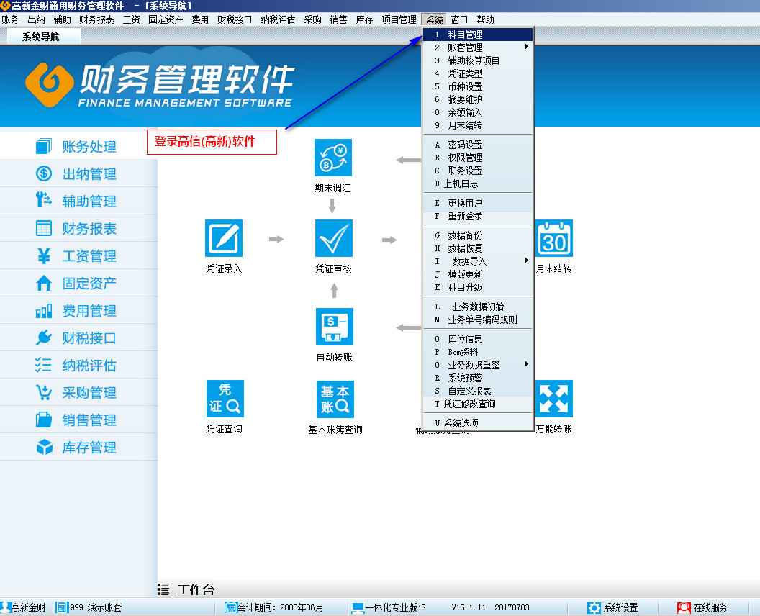Click the 月末结转 calendar icon
The width and height of the screenshot is (760, 616).
pyautogui.click(x=553, y=239)
